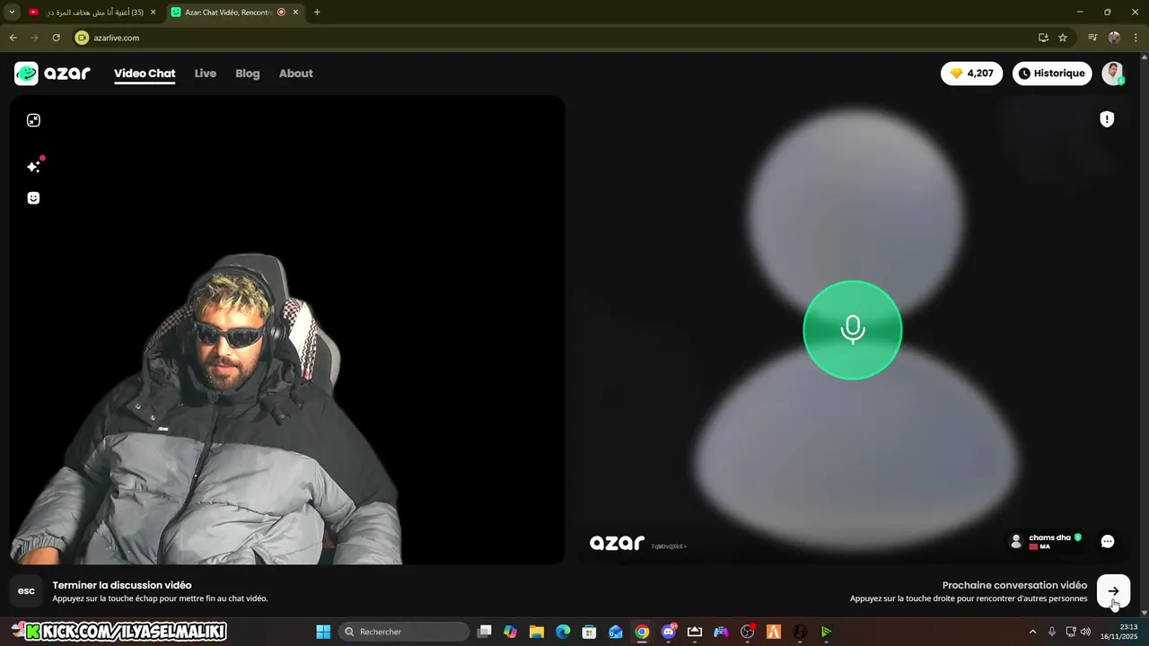1149x646 pixels.
Task: Click the Prochaine conversation vidéo label
Action: (x=1014, y=585)
